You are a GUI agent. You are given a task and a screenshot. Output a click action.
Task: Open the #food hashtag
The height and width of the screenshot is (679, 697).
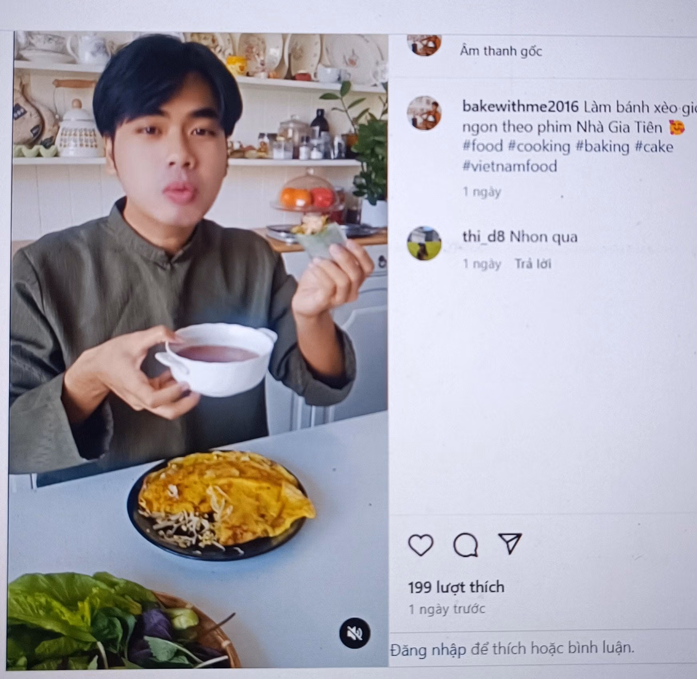[482, 146]
